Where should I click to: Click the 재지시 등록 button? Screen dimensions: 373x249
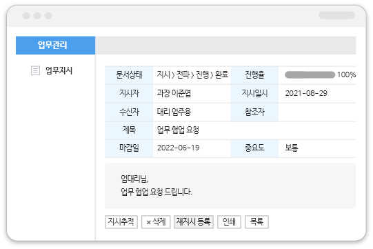click(194, 222)
